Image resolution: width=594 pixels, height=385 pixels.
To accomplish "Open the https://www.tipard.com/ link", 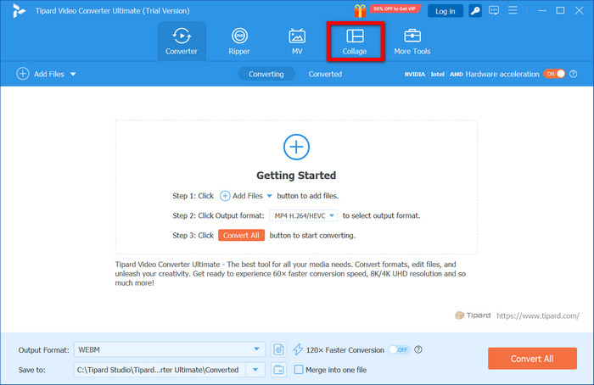I will (x=538, y=315).
